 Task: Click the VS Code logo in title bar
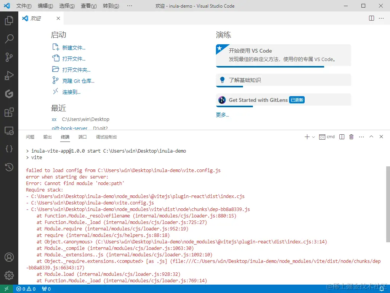point(7,6)
